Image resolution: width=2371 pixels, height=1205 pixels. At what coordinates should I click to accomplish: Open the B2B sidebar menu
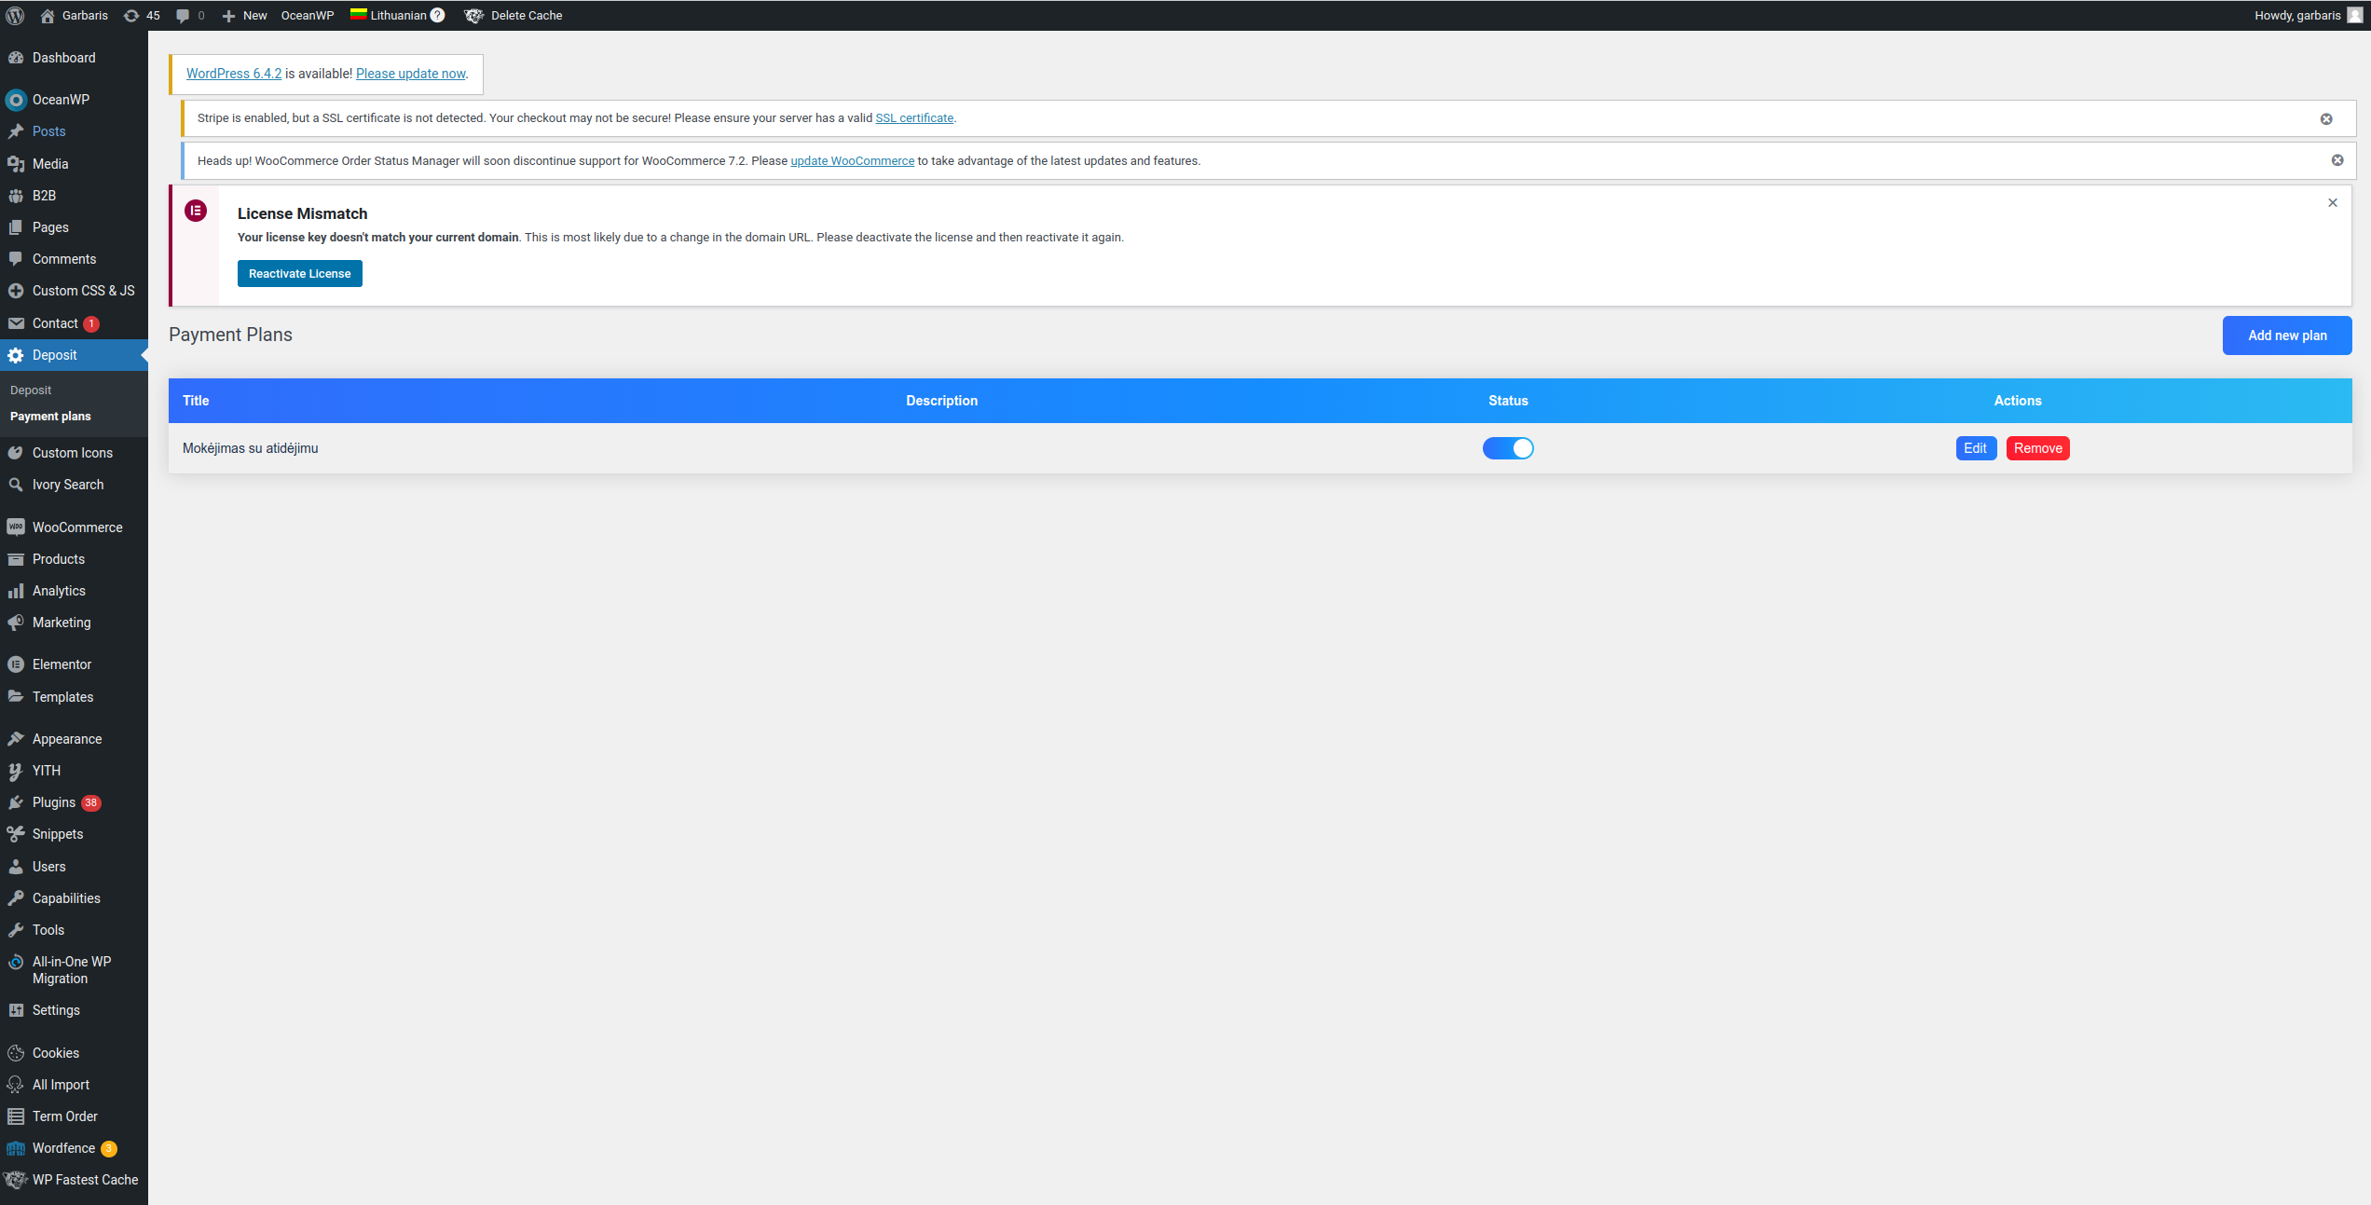coord(74,196)
